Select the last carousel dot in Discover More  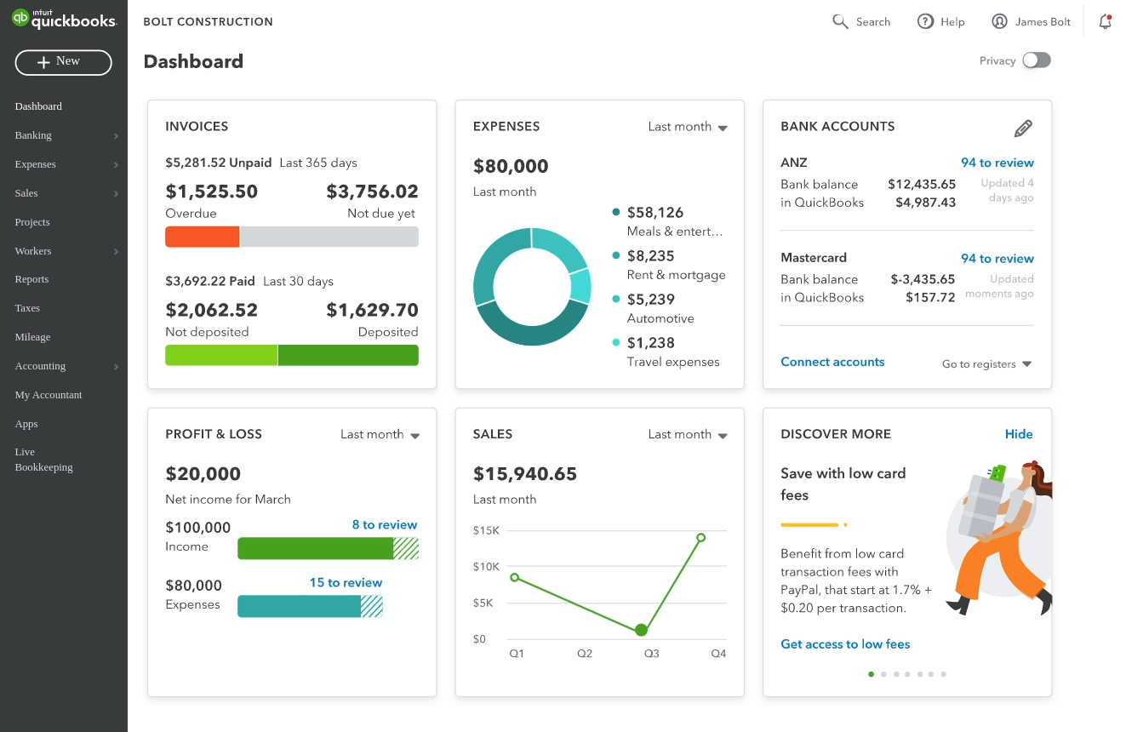pyautogui.click(x=943, y=674)
